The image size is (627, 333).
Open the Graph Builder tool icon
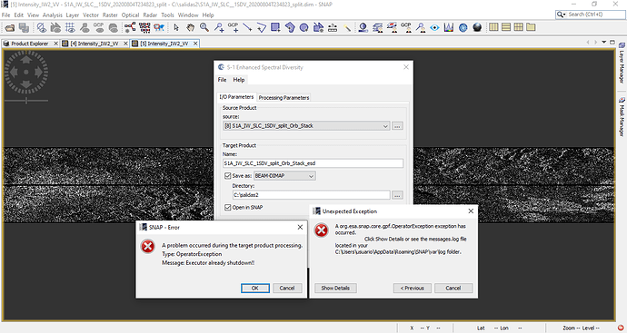130,27
